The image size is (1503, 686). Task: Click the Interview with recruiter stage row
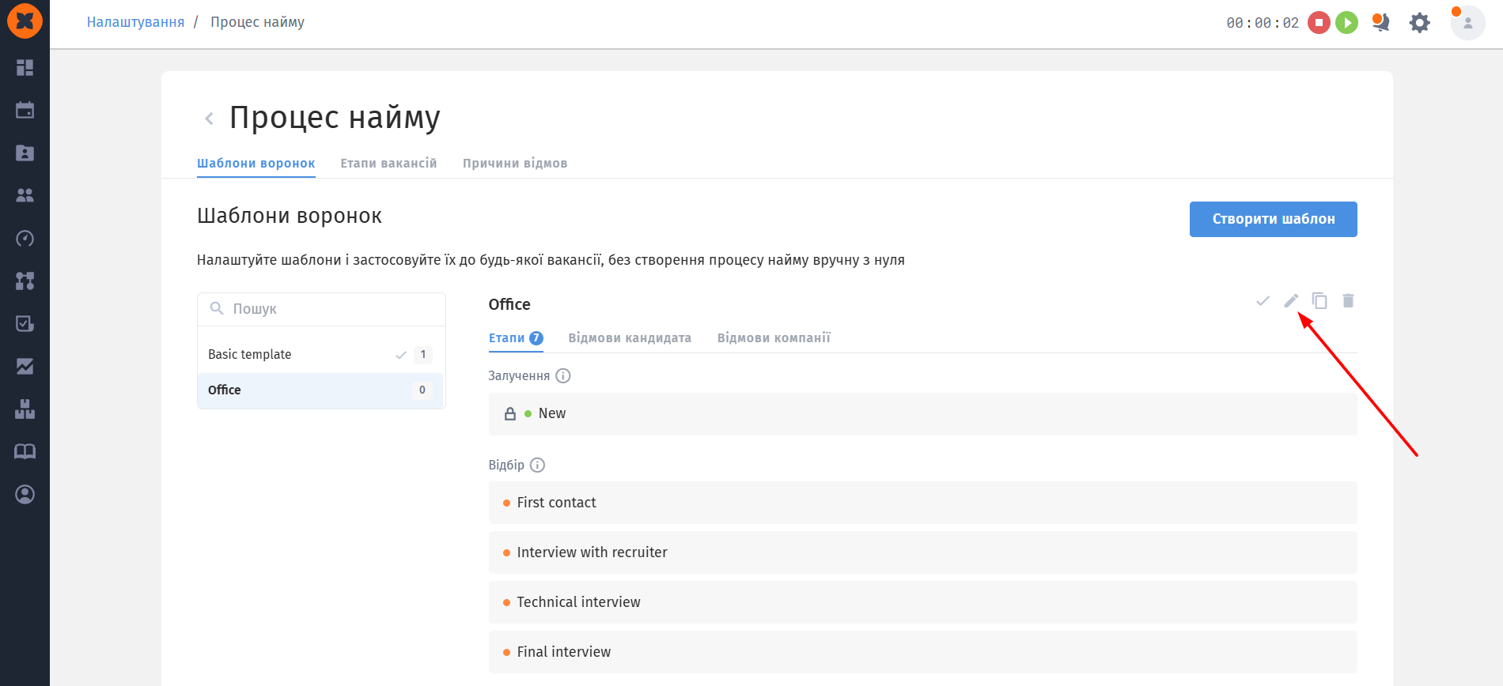(x=922, y=552)
